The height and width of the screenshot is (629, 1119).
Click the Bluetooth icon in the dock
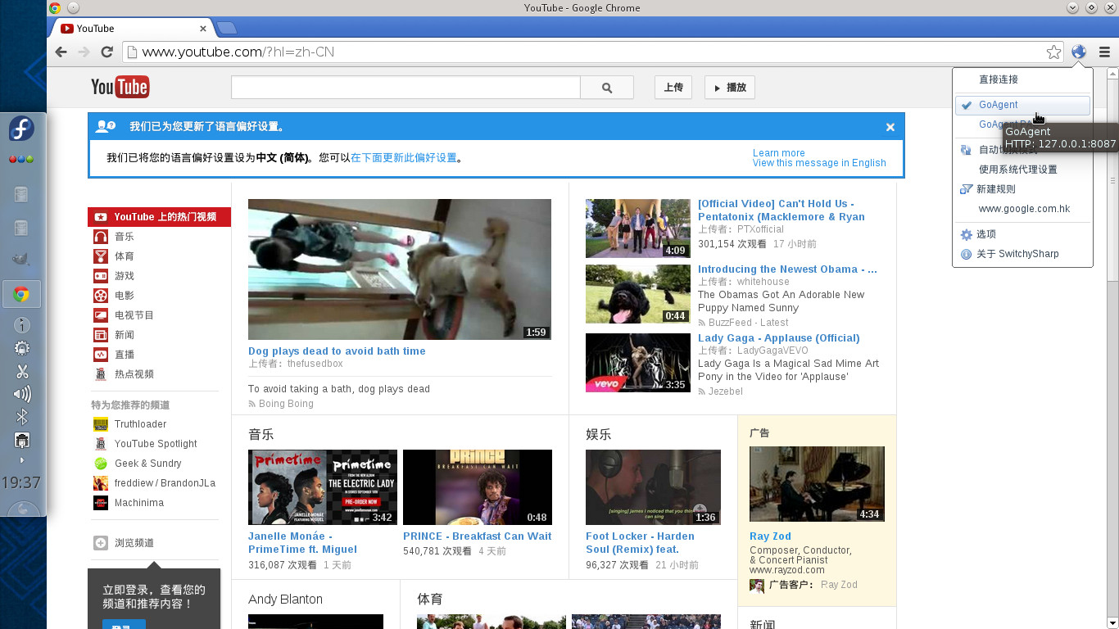pyautogui.click(x=22, y=418)
